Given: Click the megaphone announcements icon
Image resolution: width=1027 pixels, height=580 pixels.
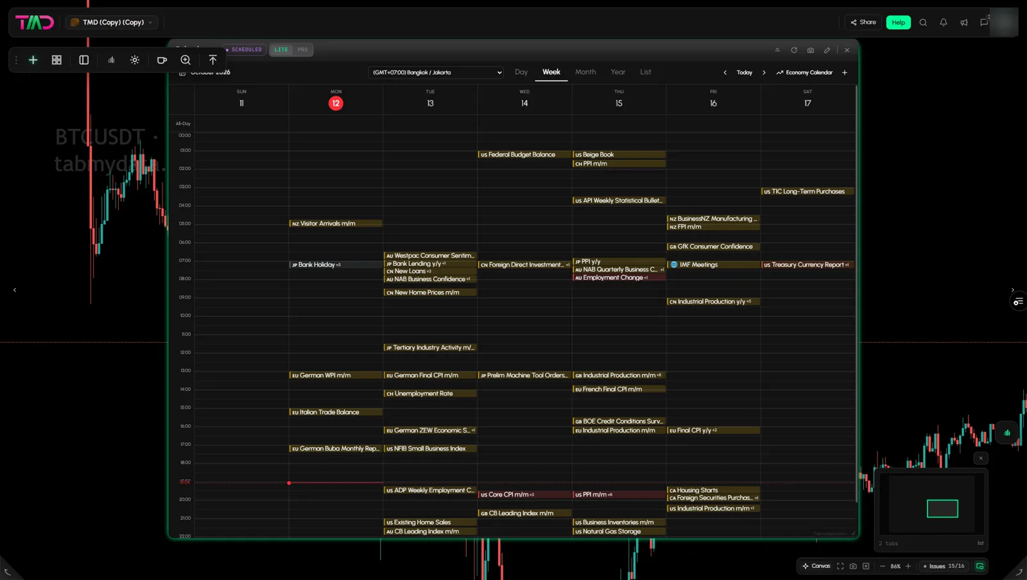Looking at the screenshot, I should (x=963, y=22).
